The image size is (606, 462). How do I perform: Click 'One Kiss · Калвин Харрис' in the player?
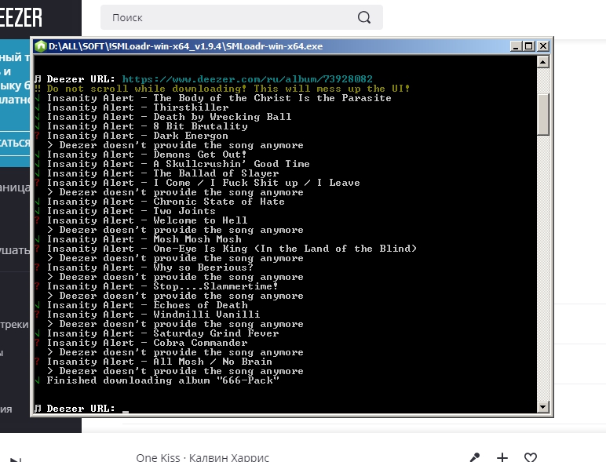tap(203, 457)
